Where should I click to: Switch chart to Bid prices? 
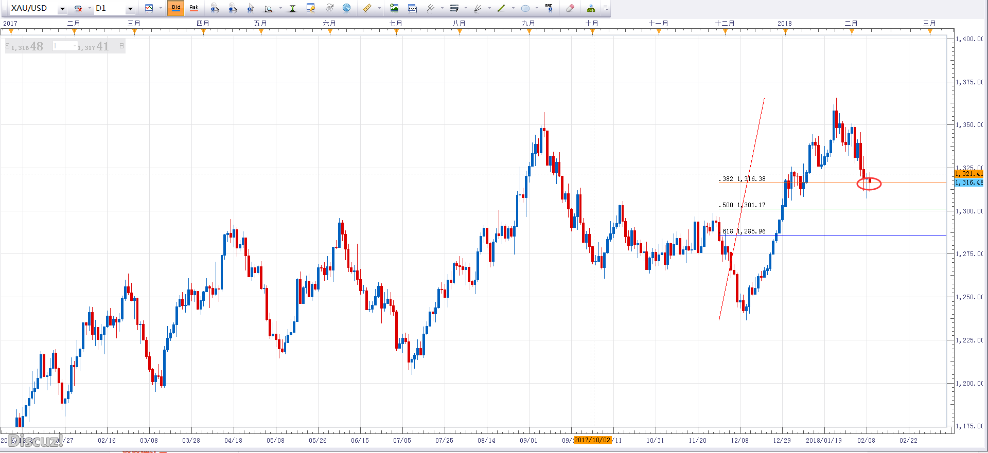pyautogui.click(x=176, y=8)
